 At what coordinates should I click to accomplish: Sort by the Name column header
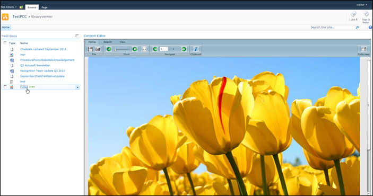click(x=24, y=43)
